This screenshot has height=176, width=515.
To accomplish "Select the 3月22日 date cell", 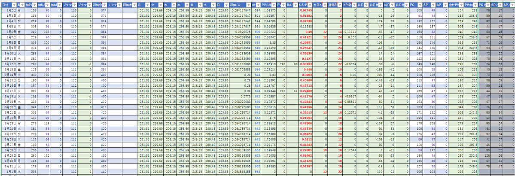I will [9, 118].
